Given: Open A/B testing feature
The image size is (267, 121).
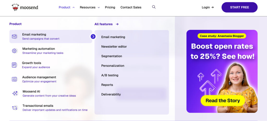Looking at the screenshot, I should click(x=110, y=75).
